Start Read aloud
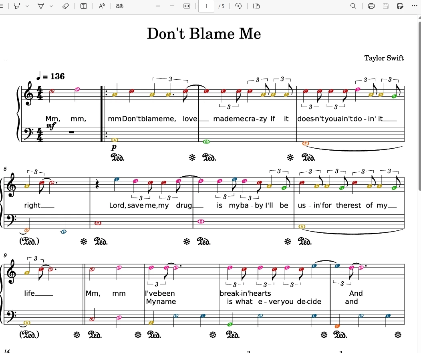Image resolution: width=421 pixels, height=353 pixels. [x=102, y=6]
